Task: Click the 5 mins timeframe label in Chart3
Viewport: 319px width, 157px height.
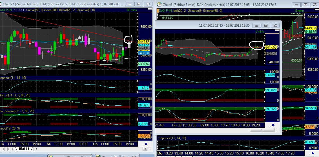Action: (299, 11)
